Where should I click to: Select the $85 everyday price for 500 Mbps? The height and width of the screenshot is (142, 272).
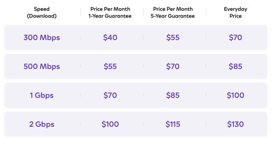236,66
